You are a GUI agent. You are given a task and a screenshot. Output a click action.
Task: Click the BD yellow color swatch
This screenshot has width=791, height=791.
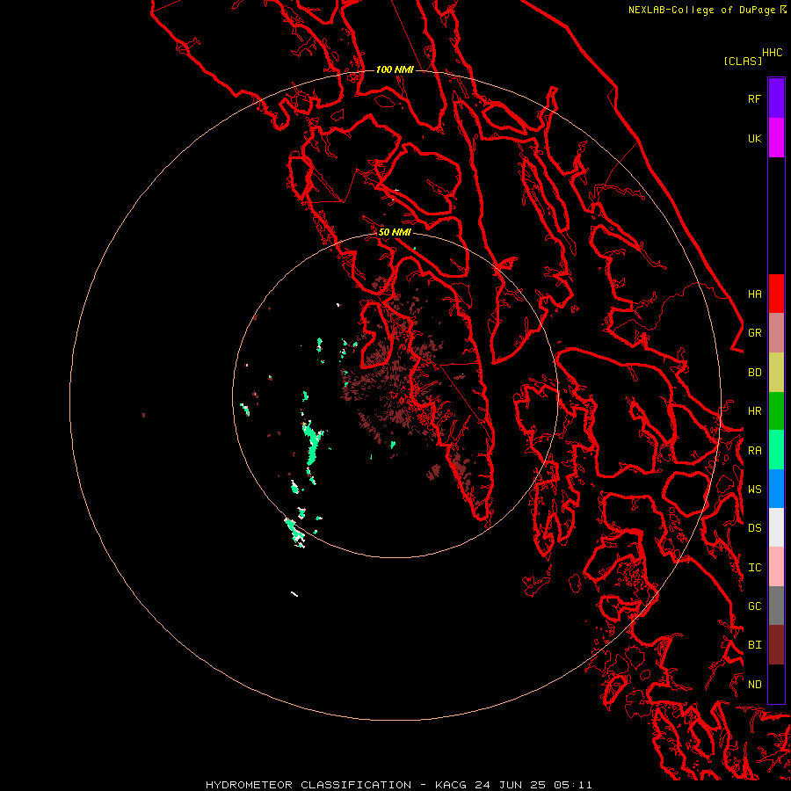(776, 372)
